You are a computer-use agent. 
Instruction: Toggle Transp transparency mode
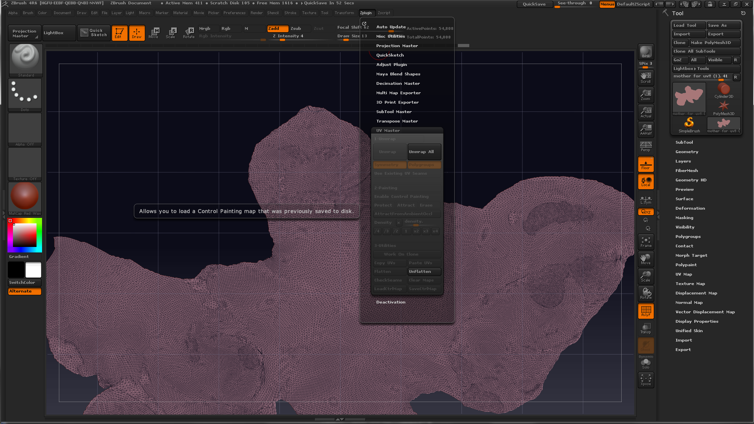(646, 328)
